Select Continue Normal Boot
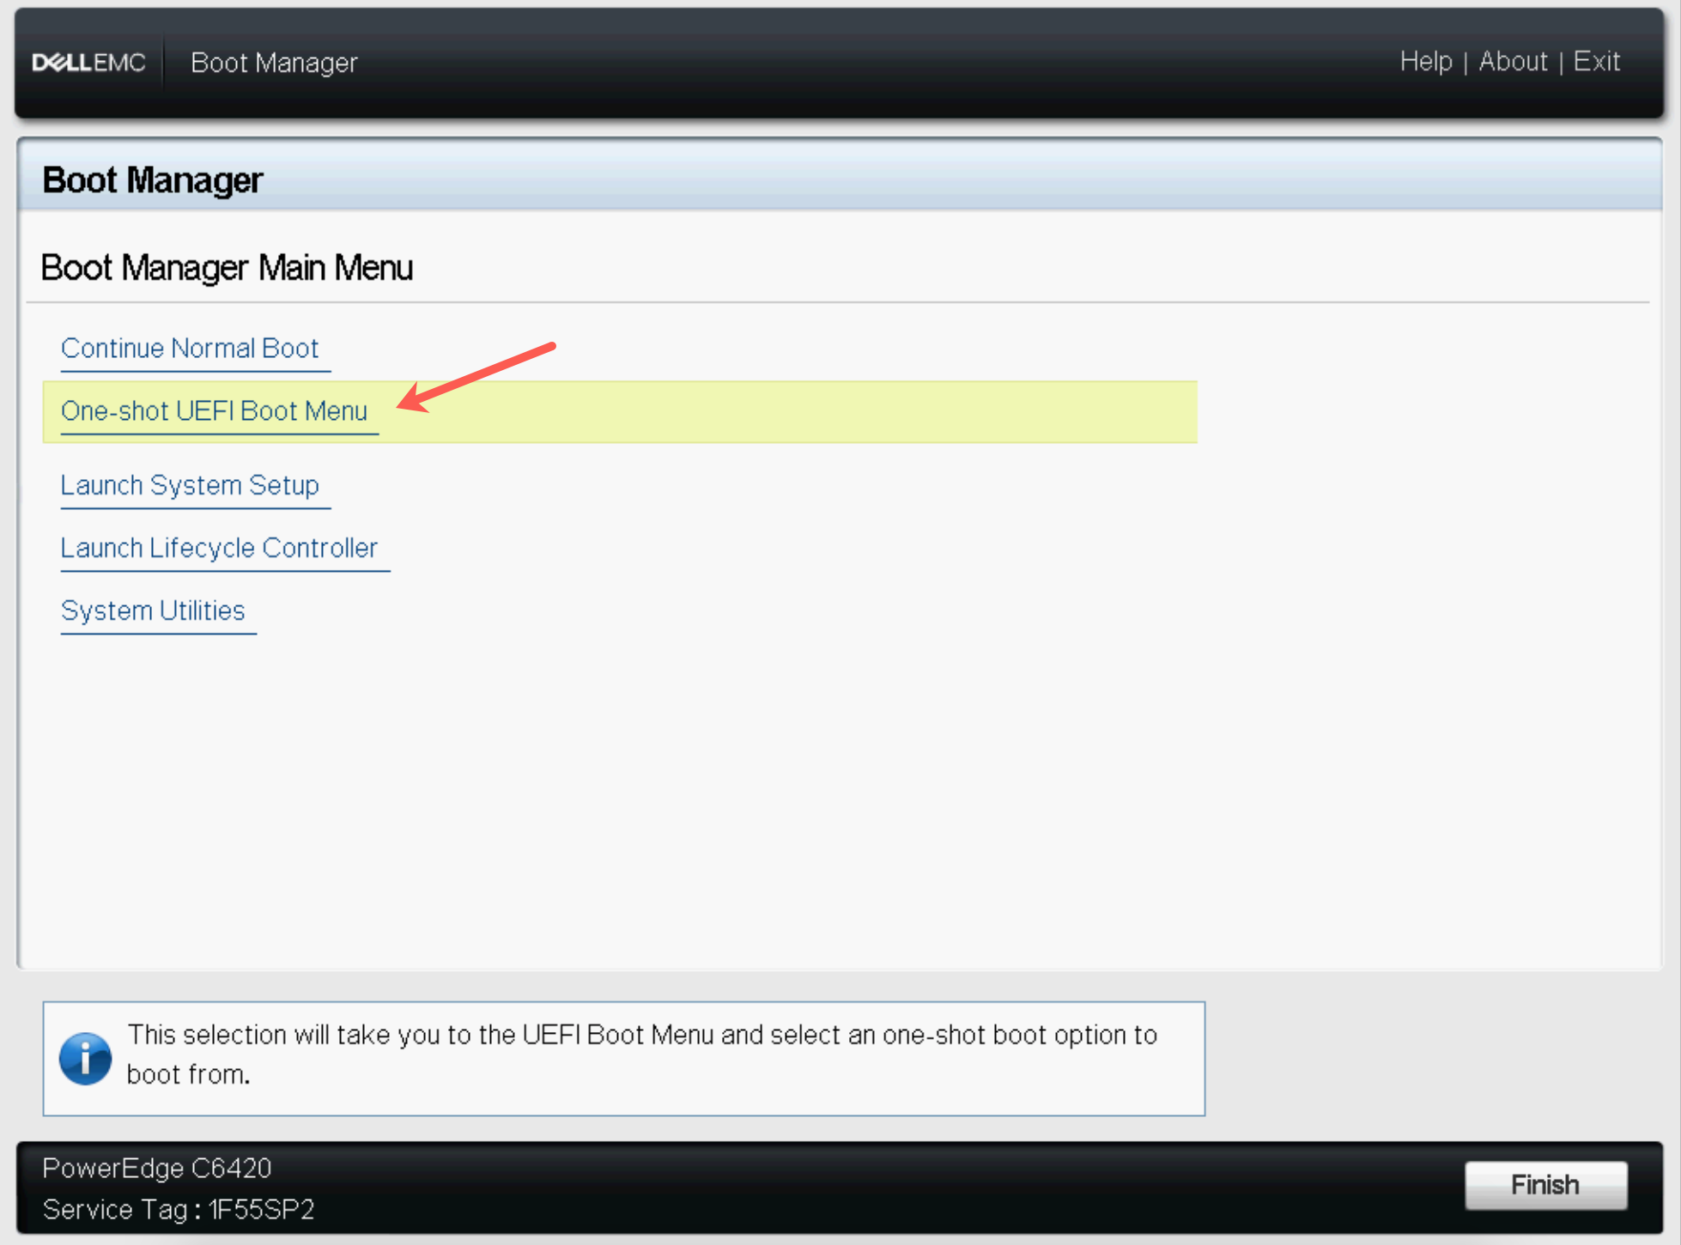 coord(190,349)
